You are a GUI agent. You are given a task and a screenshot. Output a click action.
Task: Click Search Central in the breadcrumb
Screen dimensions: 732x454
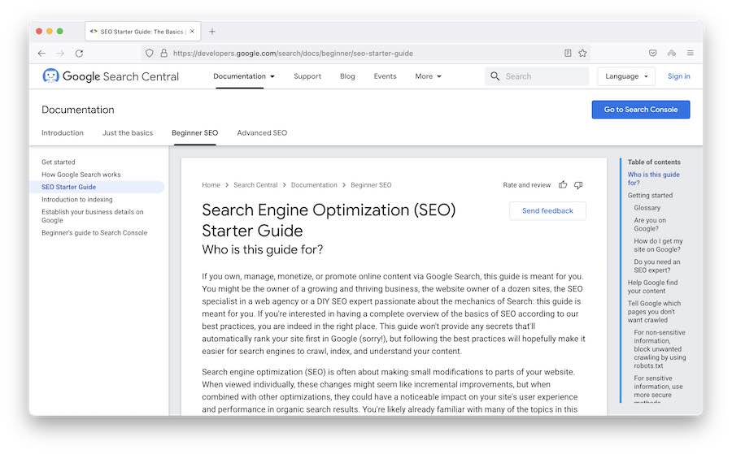tap(255, 185)
